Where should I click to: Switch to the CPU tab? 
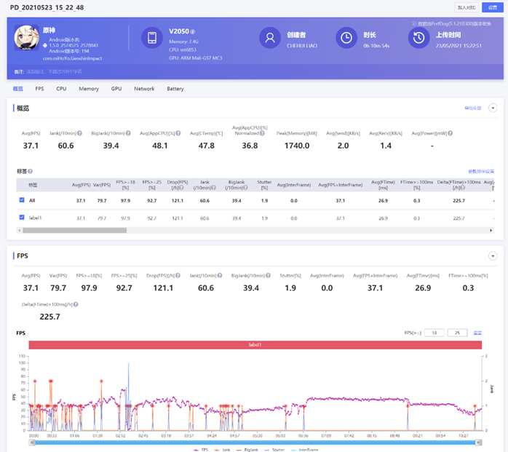[x=61, y=89]
